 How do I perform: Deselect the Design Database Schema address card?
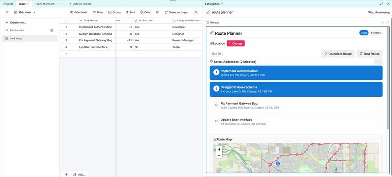click(296, 89)
